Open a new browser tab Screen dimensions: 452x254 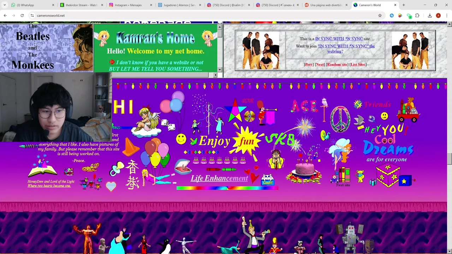[x=404, y=5]
